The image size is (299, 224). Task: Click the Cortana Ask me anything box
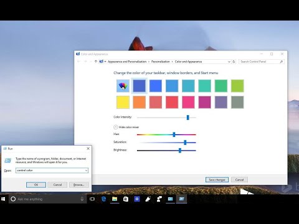[47, 199]
